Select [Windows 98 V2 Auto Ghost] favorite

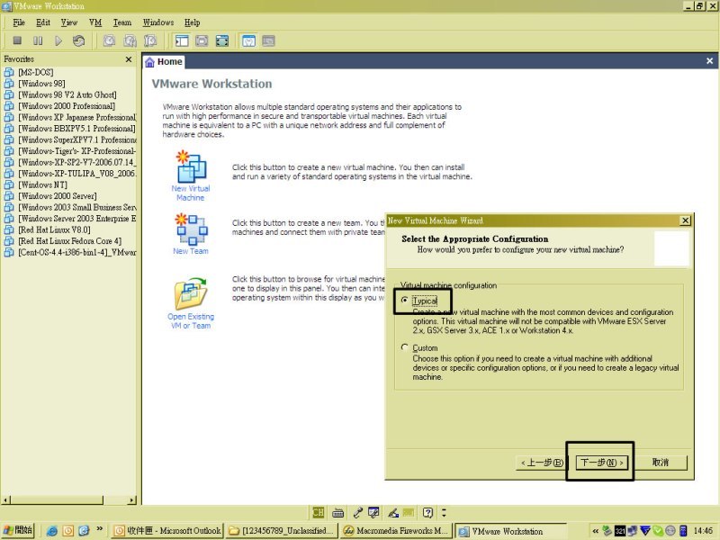click(x=67, y=94)
